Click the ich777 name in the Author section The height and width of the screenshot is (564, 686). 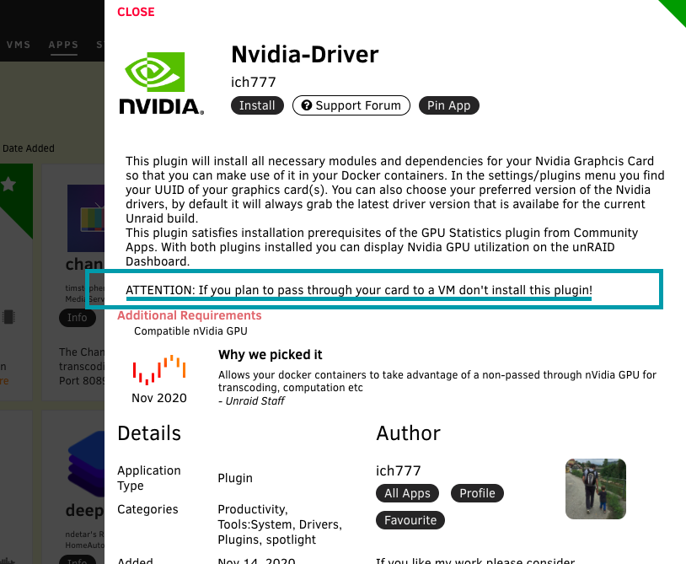tap(398, 470)
